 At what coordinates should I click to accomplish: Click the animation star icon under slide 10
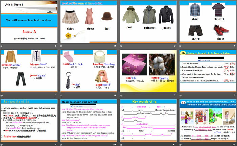tap(61, 145)
